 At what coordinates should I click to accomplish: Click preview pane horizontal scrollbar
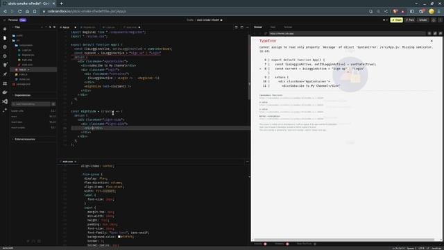[x=344, y=240]
